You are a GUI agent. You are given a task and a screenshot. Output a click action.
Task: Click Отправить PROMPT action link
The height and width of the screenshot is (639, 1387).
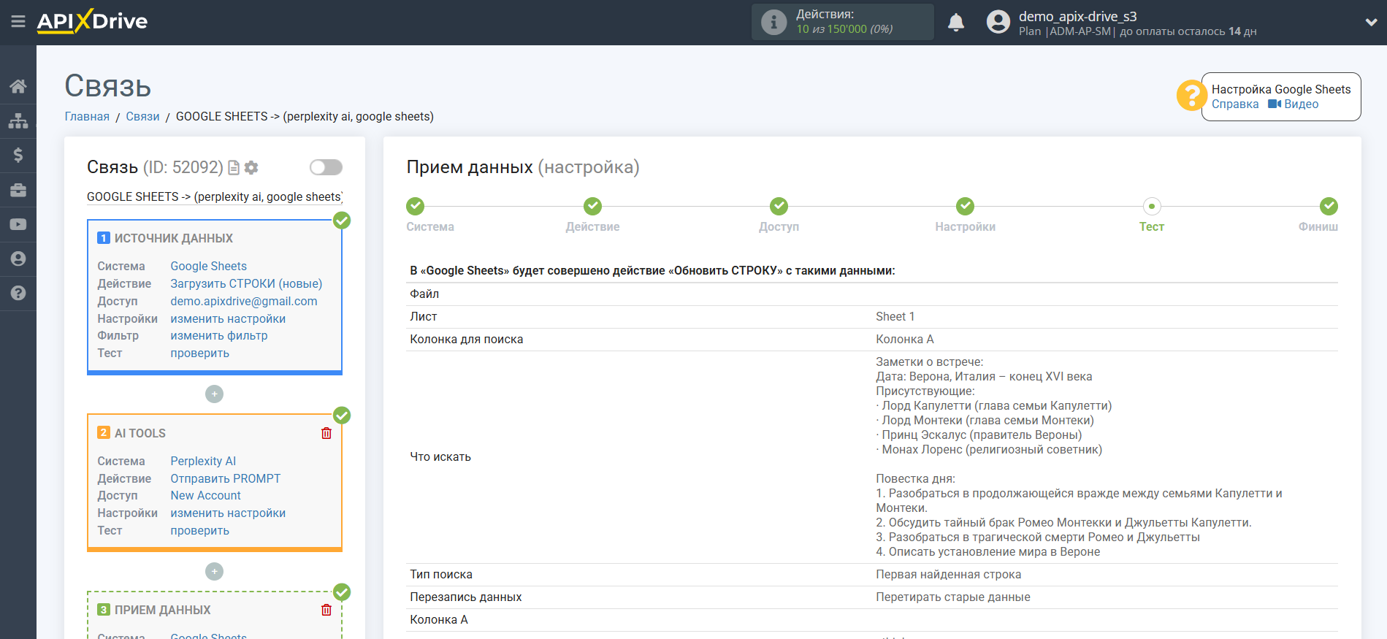tap(226, 479)
